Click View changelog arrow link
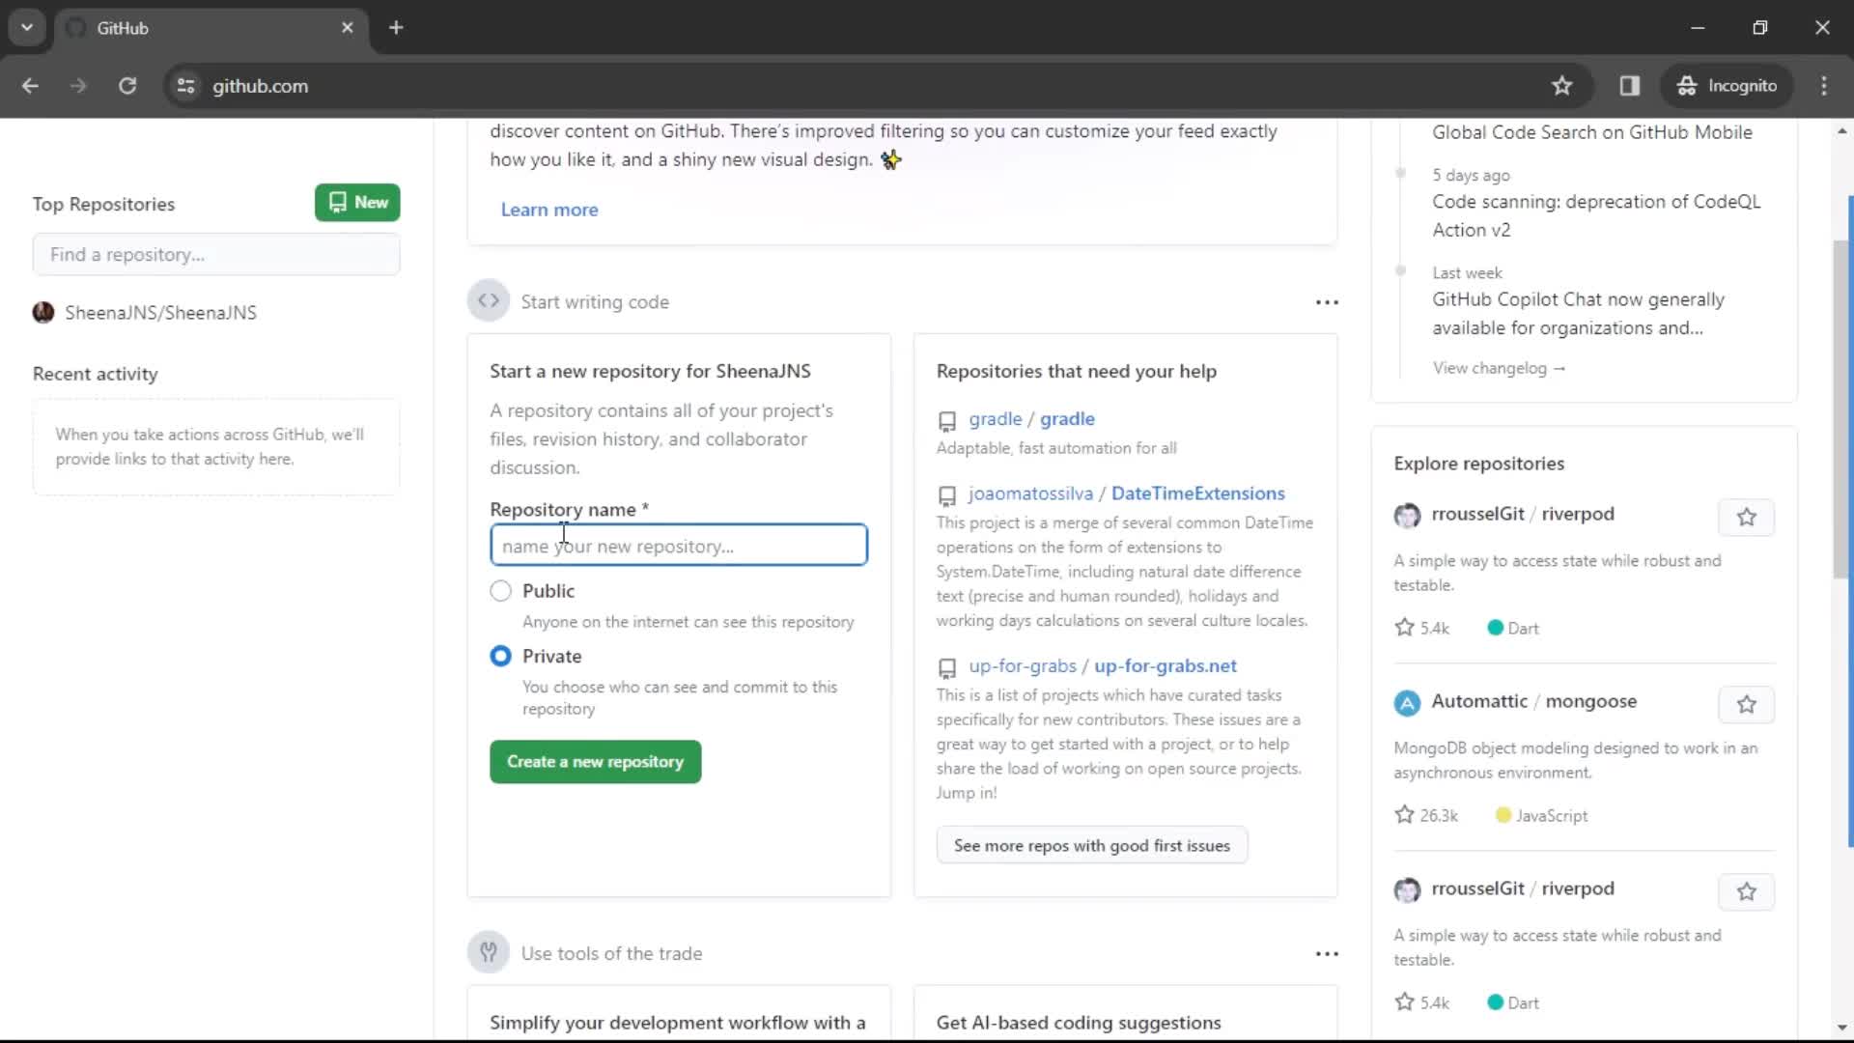 click(x=1500, y=368)
